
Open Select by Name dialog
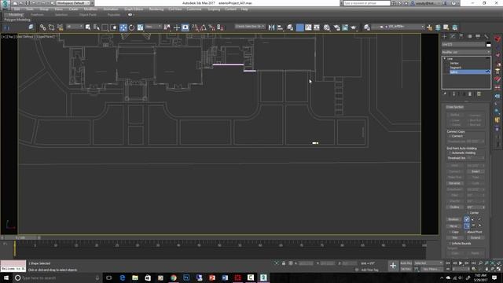(96, 28)
